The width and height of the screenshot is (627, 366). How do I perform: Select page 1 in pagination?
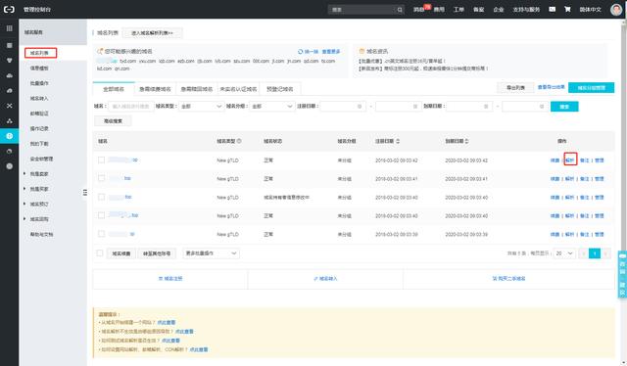595,253
